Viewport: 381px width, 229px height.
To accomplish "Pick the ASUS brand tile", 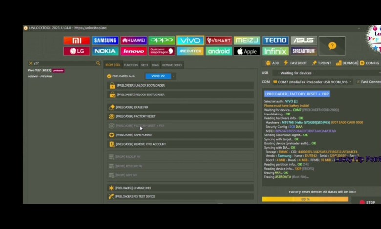I will pyautogui.click(x=304, y=40).
